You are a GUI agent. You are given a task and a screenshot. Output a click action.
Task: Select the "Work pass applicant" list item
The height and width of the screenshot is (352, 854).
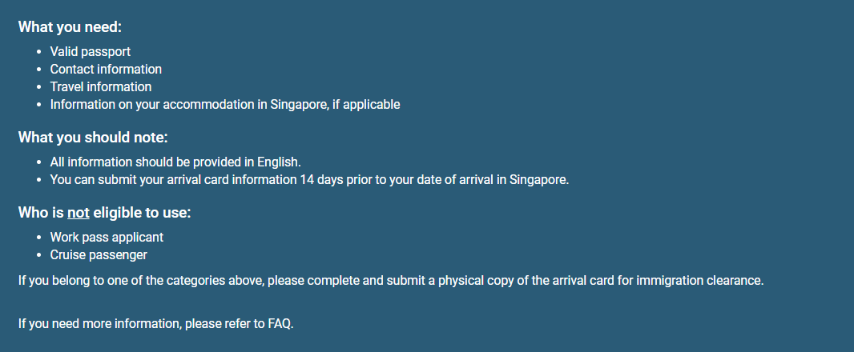(x=107, y=238)
